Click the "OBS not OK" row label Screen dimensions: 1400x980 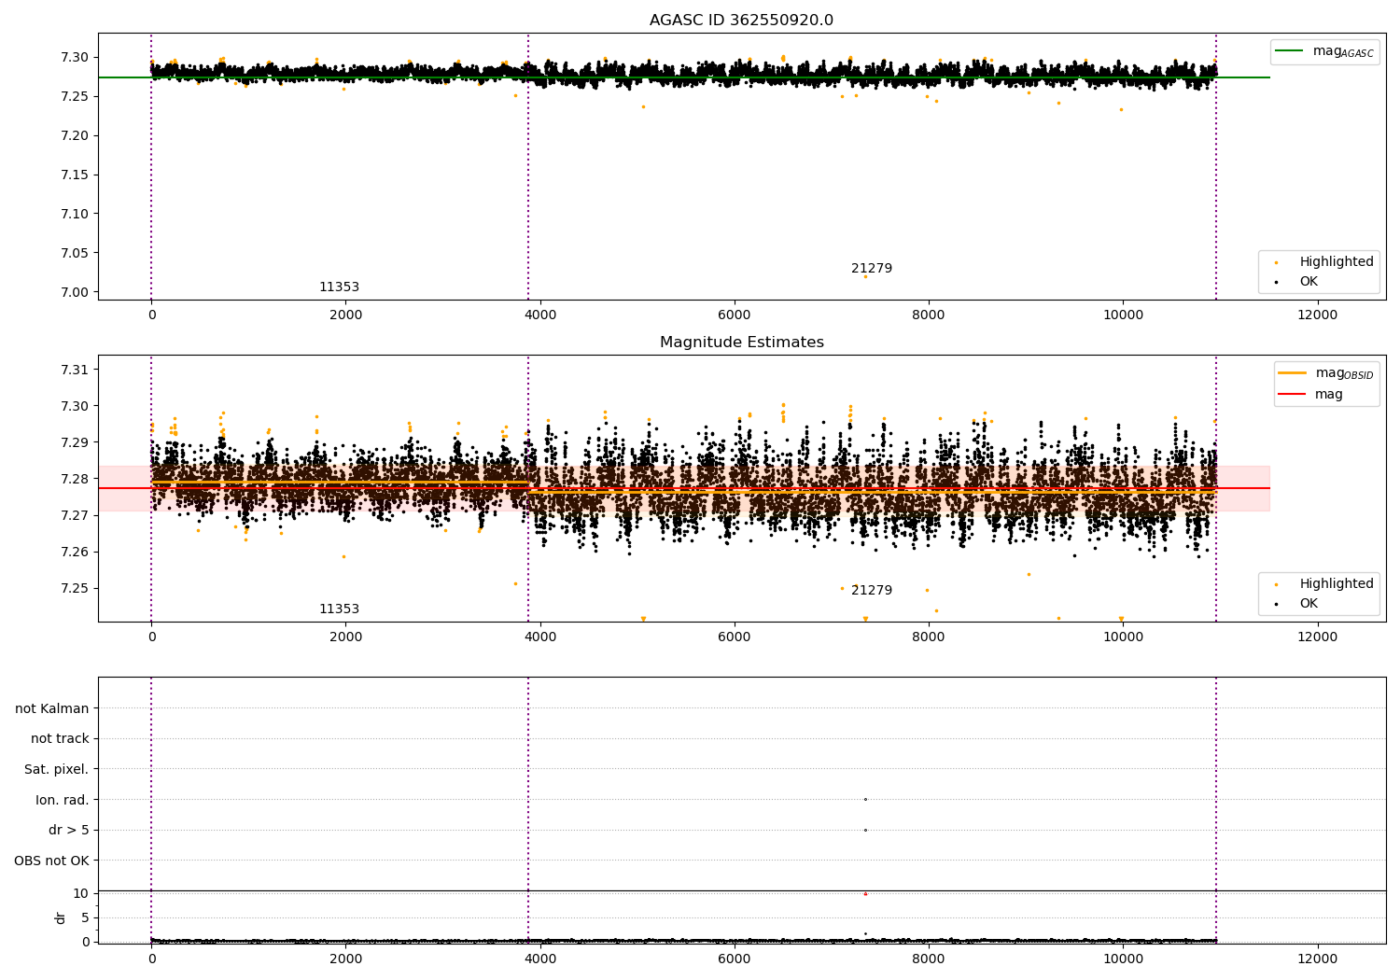(51, 861)
